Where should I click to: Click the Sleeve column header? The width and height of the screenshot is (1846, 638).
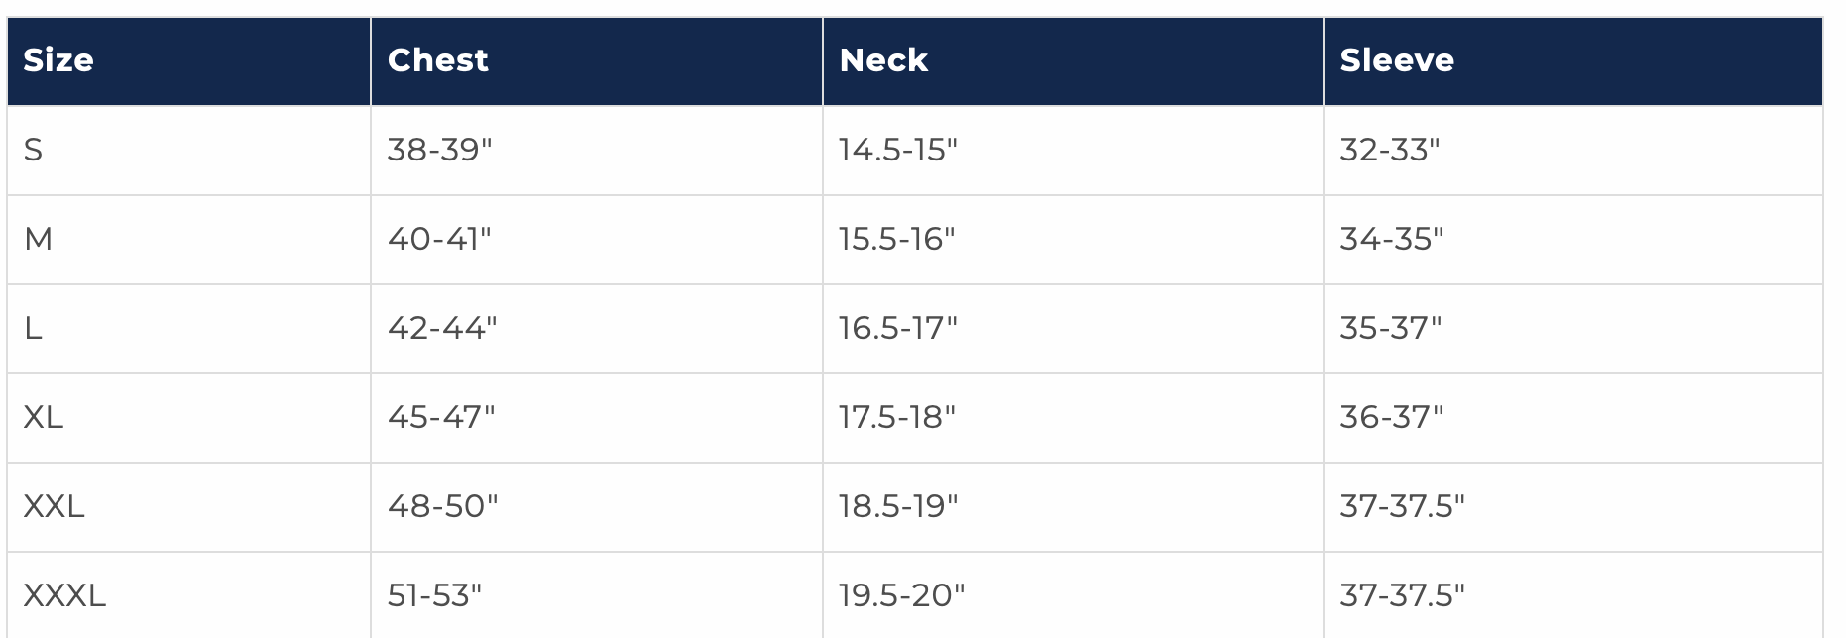tap(1397, 60)
